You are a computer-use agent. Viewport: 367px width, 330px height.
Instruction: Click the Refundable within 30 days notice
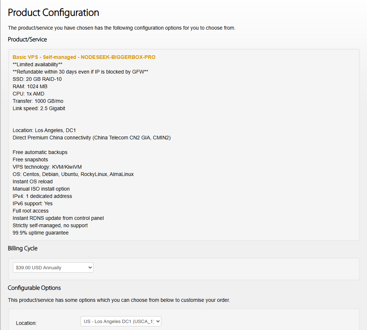(x=80, y=72)
